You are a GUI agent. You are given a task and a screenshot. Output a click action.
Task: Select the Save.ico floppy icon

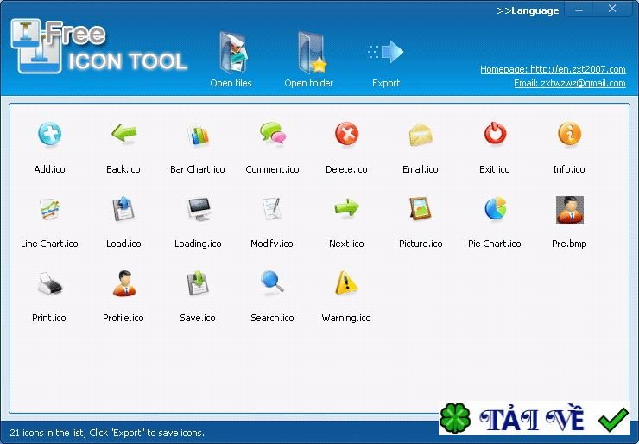tap(198, 282)
